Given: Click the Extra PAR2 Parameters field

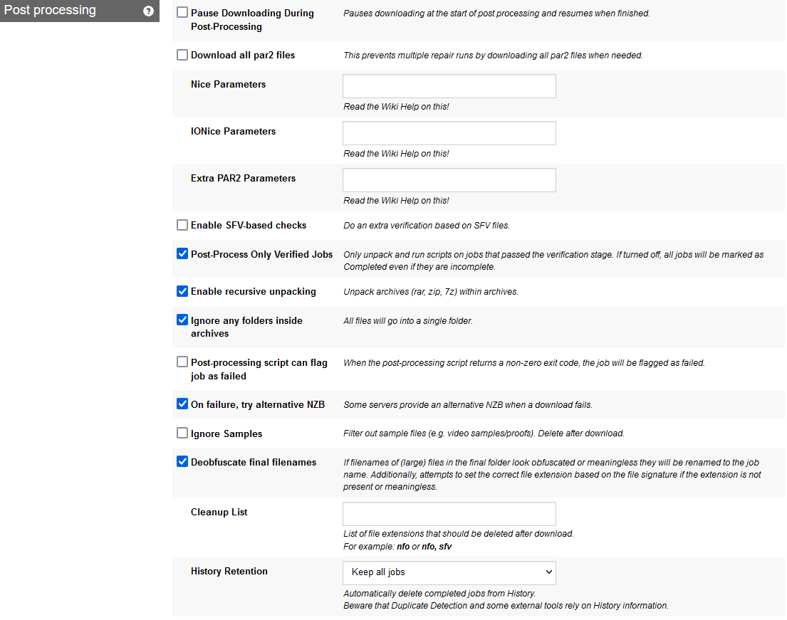Looking at the screenshot, I should pos(449,179).
